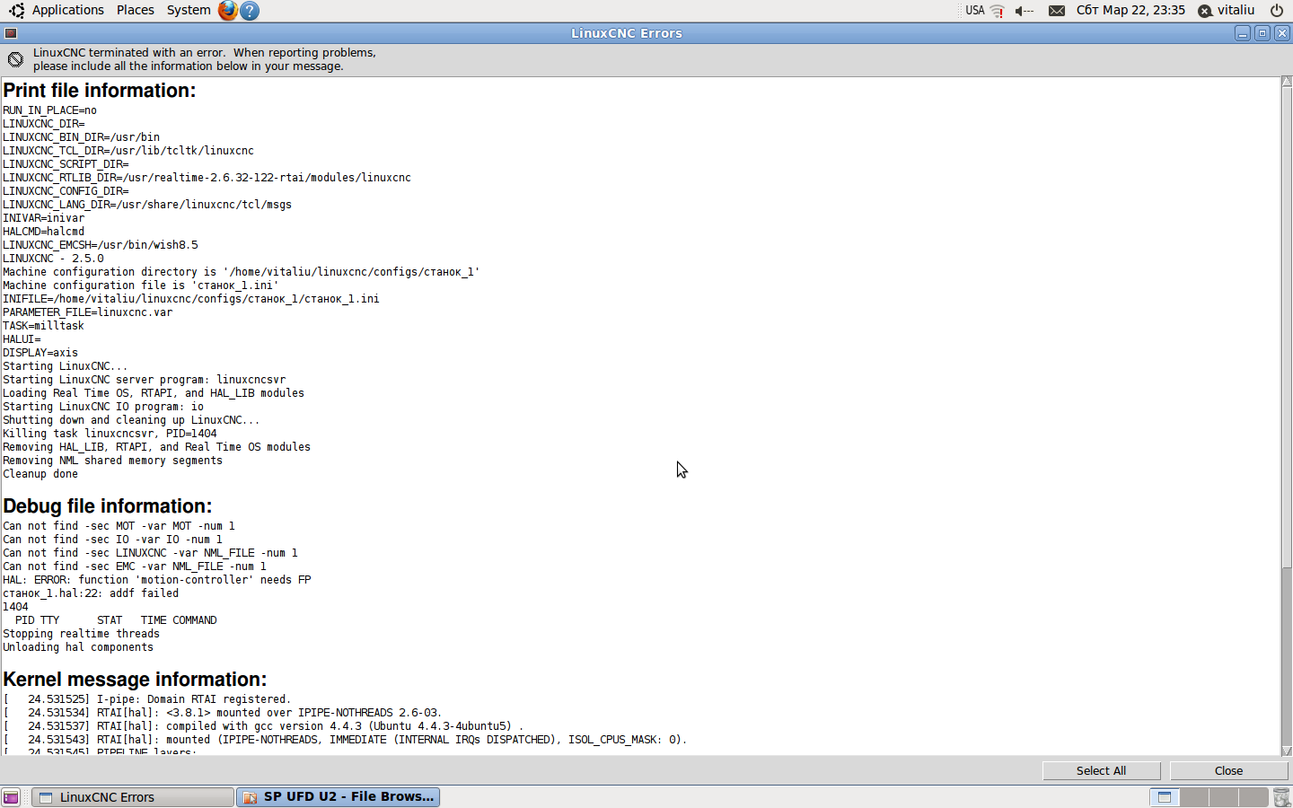Open the USA keyboard layout indicator
The image size is (1293, 808).
point(975,11)
